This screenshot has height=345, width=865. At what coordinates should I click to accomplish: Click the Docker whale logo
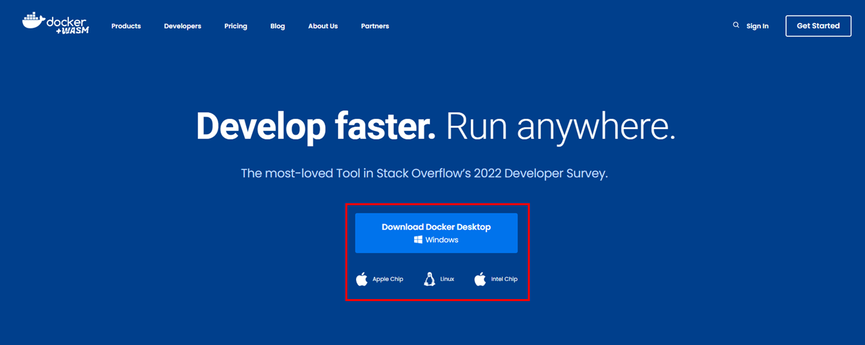pos(55,22)
